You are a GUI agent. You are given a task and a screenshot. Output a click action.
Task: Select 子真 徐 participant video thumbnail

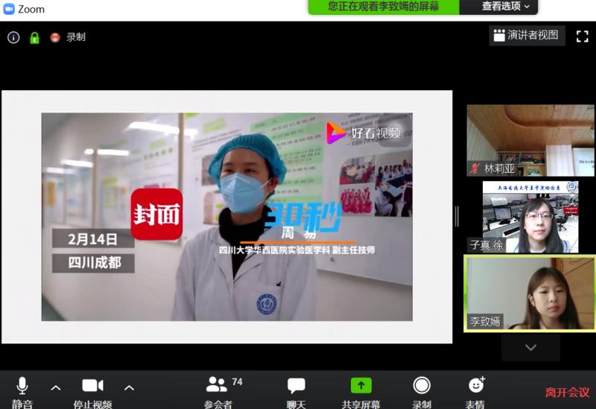pyautogui.click(x=530, y=217)
